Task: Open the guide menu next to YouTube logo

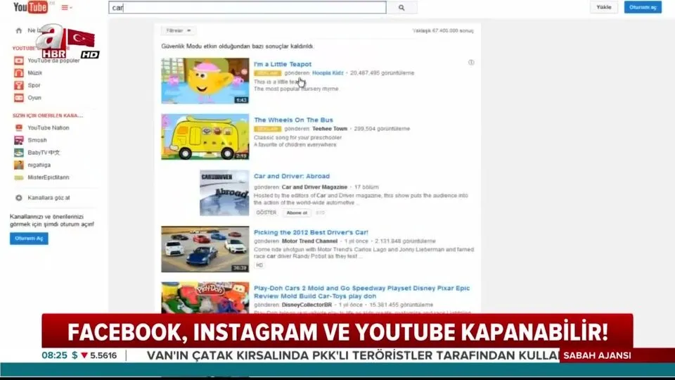Action: (x=66, y=7)
